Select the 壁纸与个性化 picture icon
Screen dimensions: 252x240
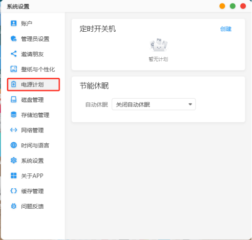(x=14, y=69)
